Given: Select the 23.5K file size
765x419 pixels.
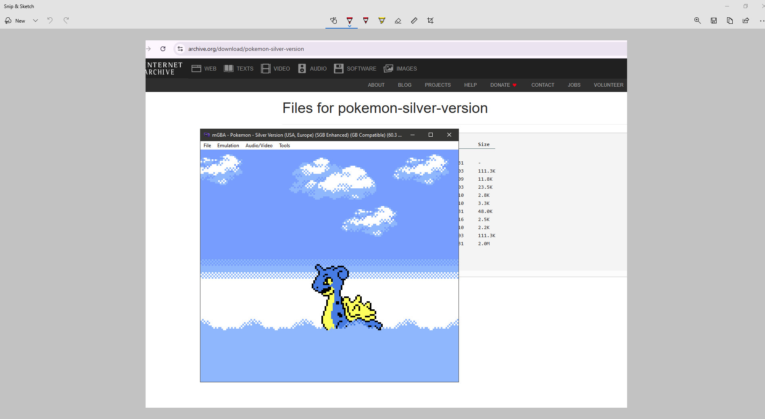Looking at the screenshot, I should [x=485, y=187].
